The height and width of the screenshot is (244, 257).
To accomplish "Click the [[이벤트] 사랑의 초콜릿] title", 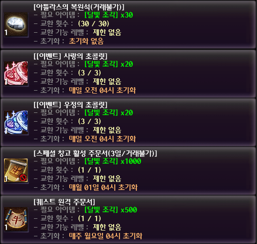I will [x=70, y=56].
